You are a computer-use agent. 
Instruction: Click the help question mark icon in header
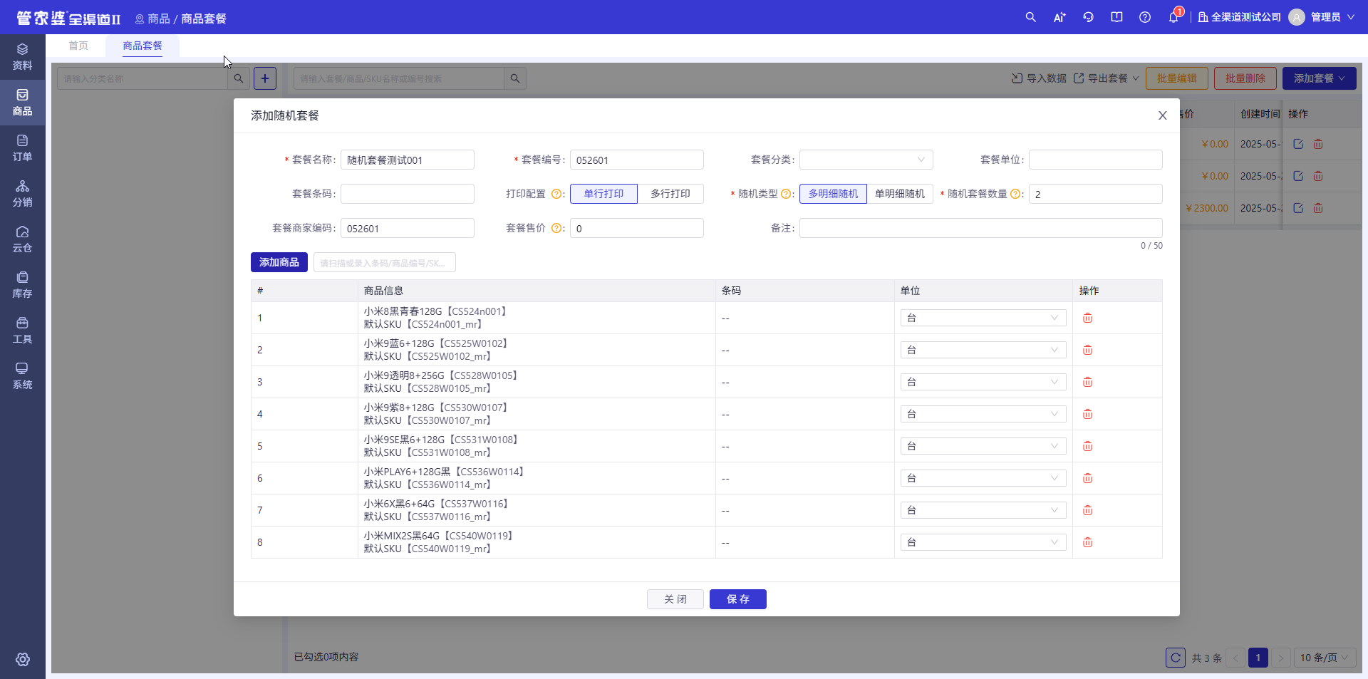tap(1145, 17)
